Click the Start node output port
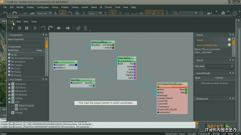 click(76, 65)
